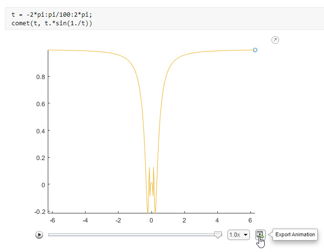Click the 'Export Animation' tooltip
The image size is (324, 252).
click(295, 234)
